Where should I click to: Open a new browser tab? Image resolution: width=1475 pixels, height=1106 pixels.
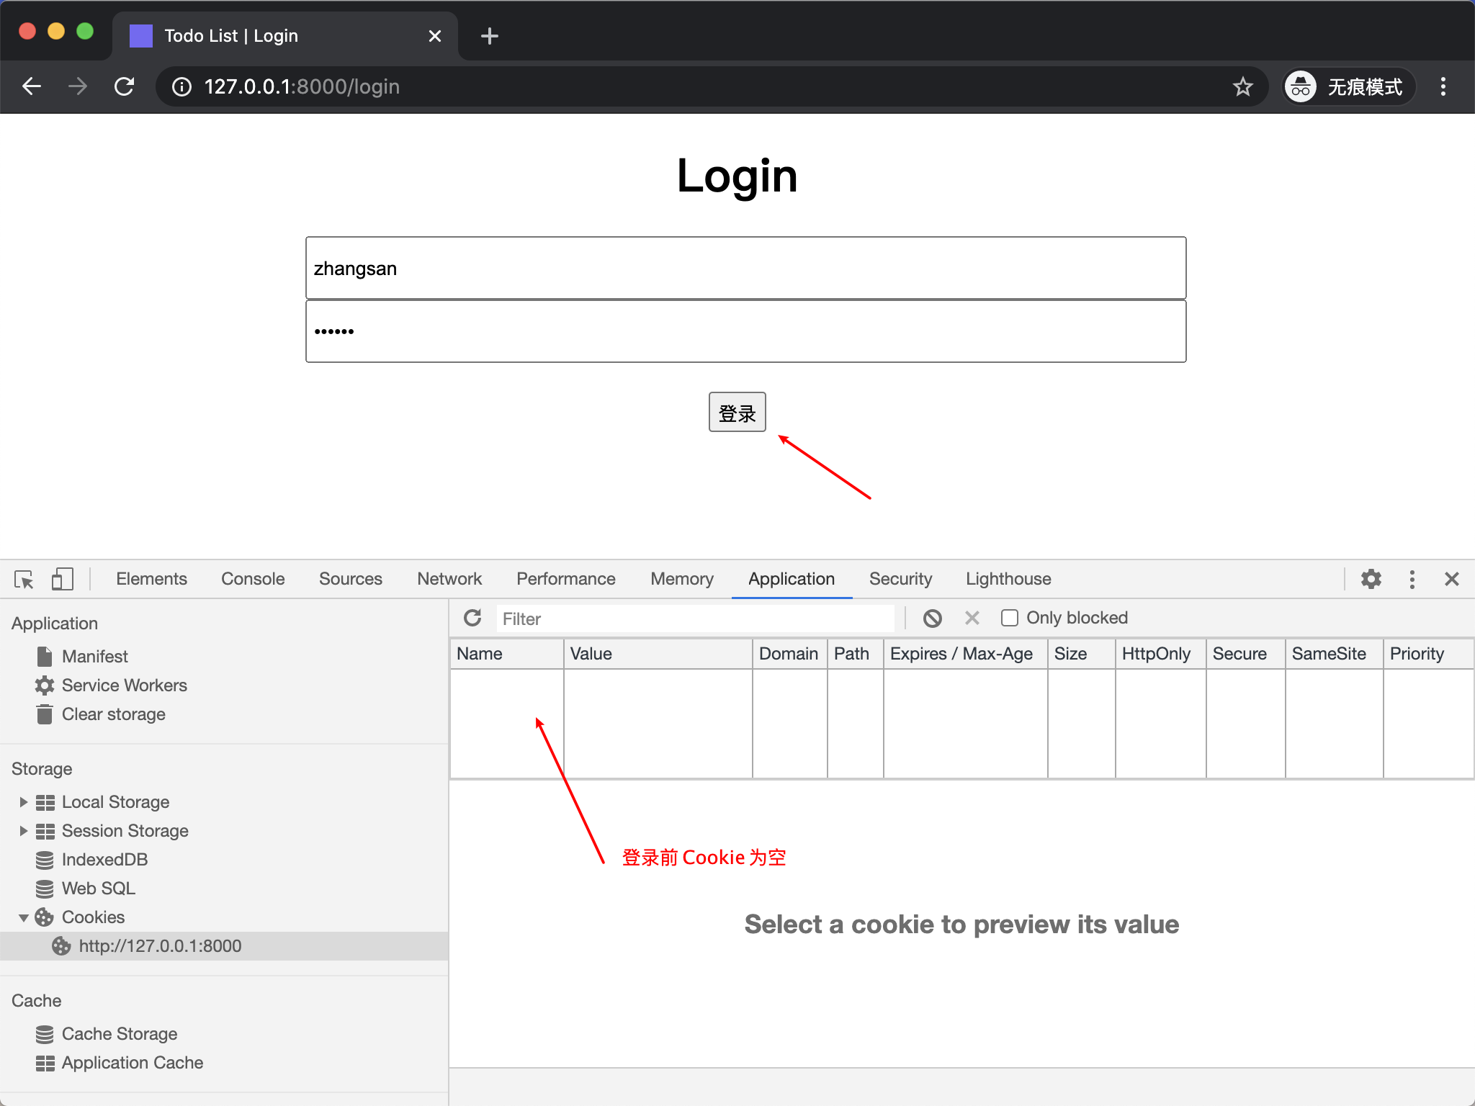point(489,36)
